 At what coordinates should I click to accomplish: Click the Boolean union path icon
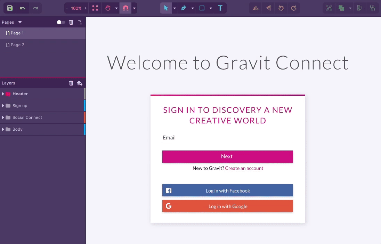341,8
